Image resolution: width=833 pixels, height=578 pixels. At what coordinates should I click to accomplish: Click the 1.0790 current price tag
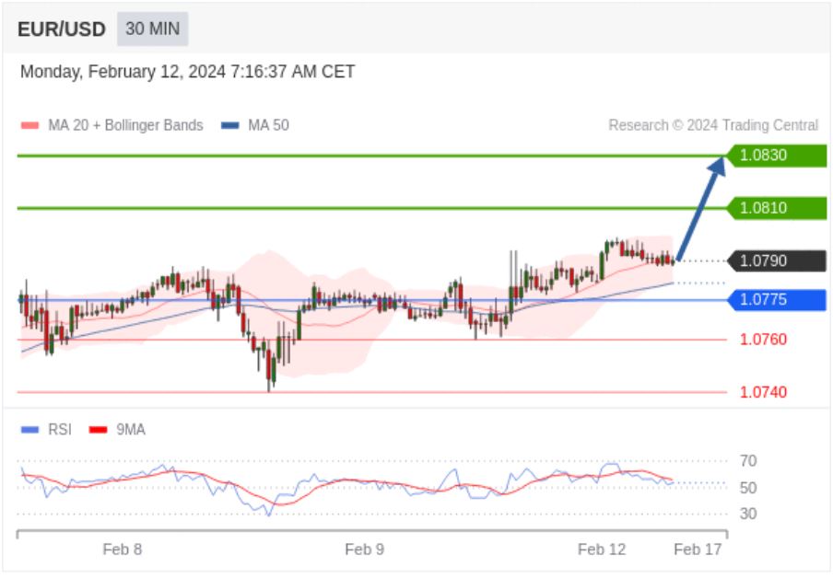coord(776,261)
